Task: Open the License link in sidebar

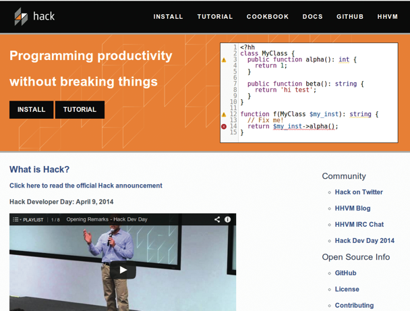Action: [347, 289]
